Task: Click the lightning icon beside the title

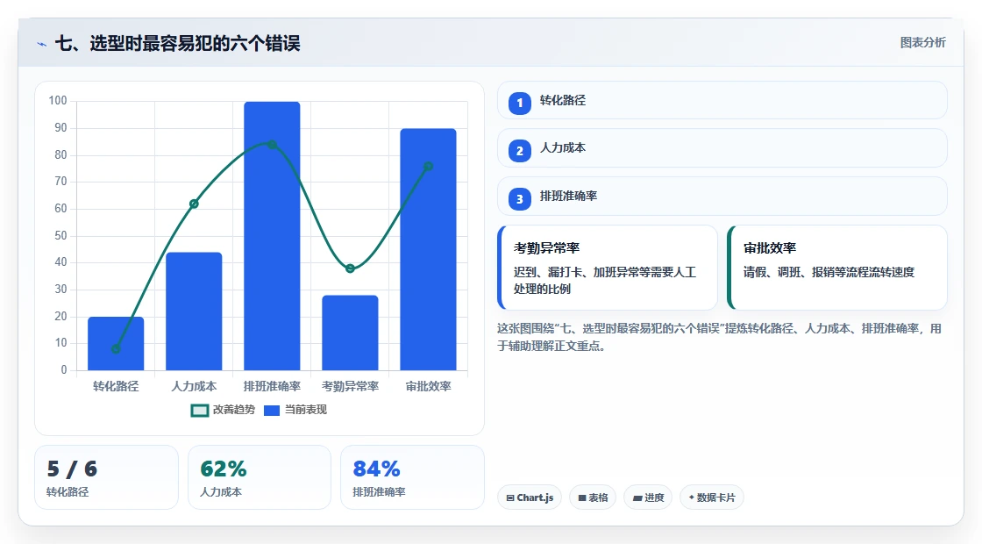Action: (x=42, y=44)
